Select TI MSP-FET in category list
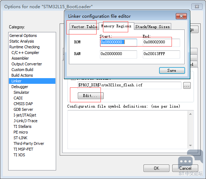Viewport: 206px width, 179px height. (x=23, y=149)
